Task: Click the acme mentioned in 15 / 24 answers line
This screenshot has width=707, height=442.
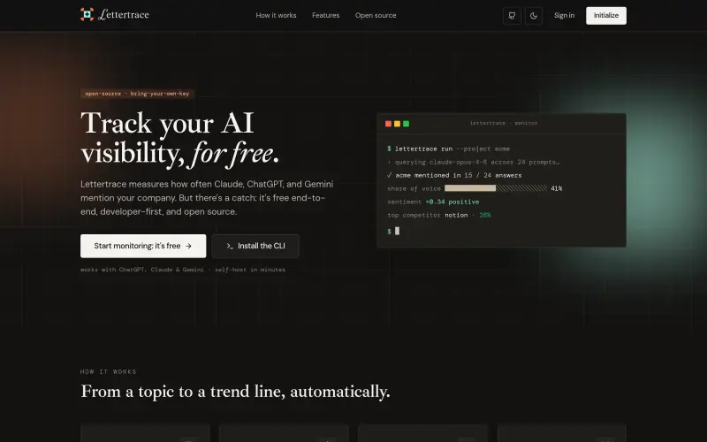Action: 454,175
